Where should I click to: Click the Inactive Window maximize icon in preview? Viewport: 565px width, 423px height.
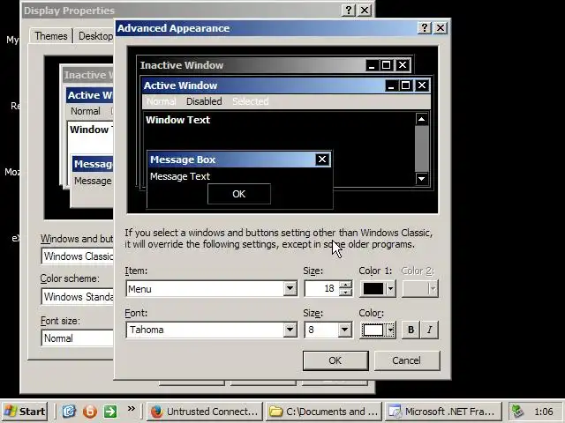pos(386,65)
